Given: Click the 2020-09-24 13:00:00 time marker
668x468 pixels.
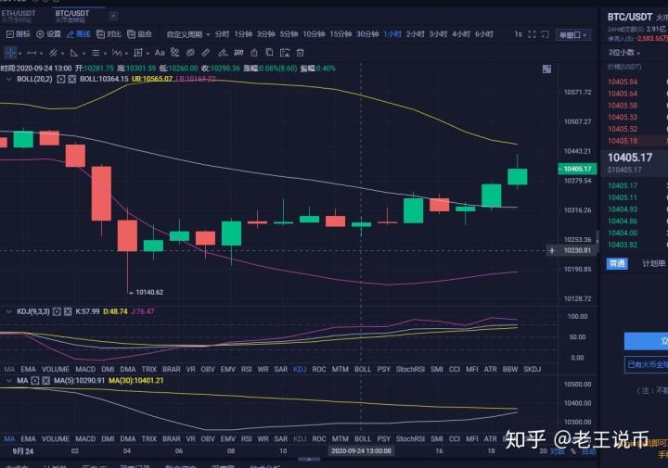Looking at the screenshot, I should [361, 451].
